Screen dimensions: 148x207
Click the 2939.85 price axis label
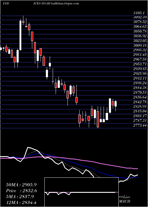coord(140,69)
